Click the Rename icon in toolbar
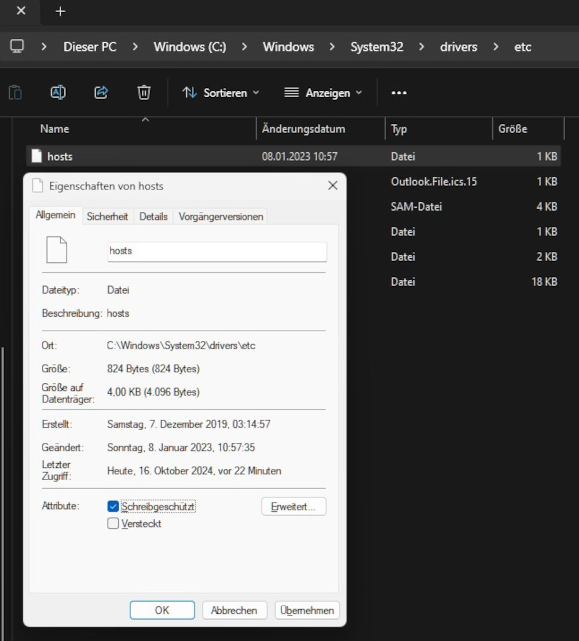 [58, 93]
